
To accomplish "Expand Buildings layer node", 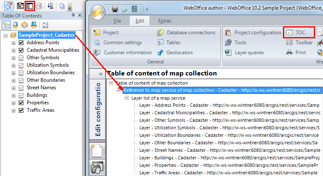I will (13, 96).
